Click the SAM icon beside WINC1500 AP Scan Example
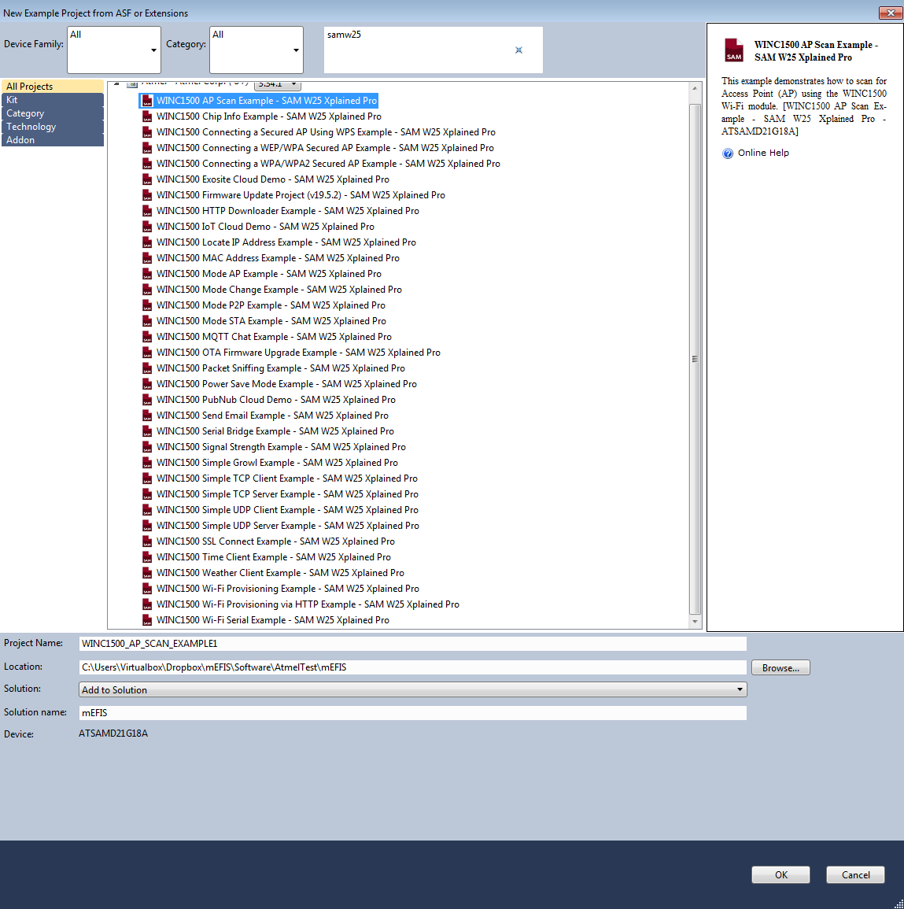Viewport: 904px width, 909px height. click(x=147, y=101)
